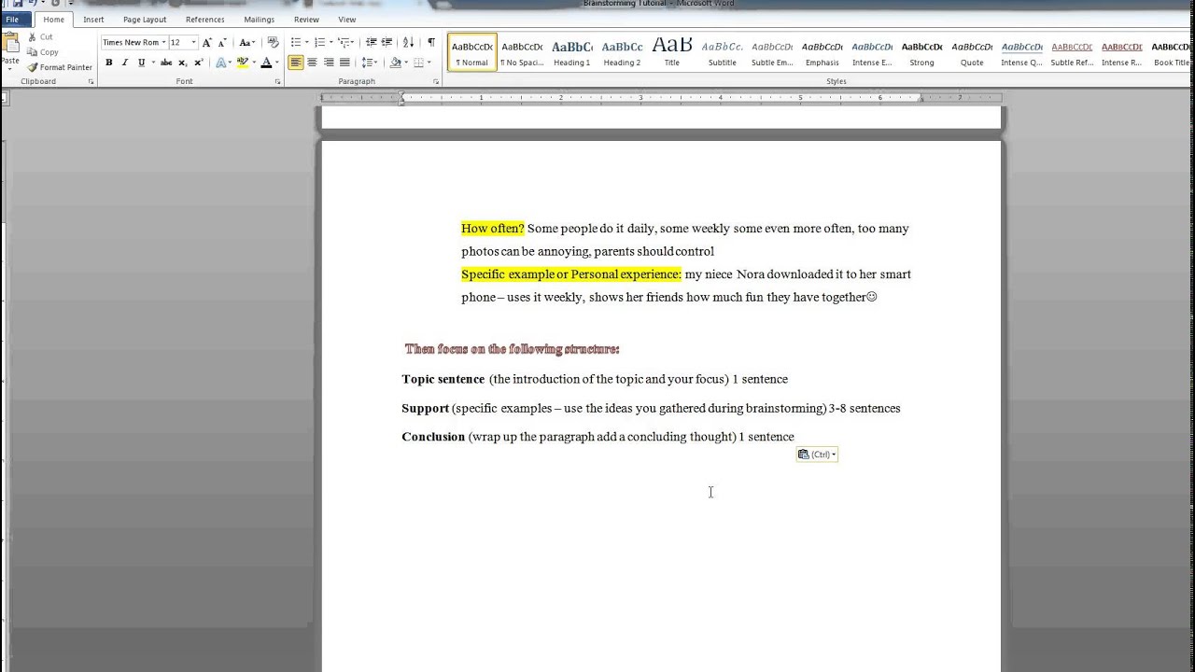Toggle Center alignment
This screenshot has width=1195, height=672.
point(312,63)
